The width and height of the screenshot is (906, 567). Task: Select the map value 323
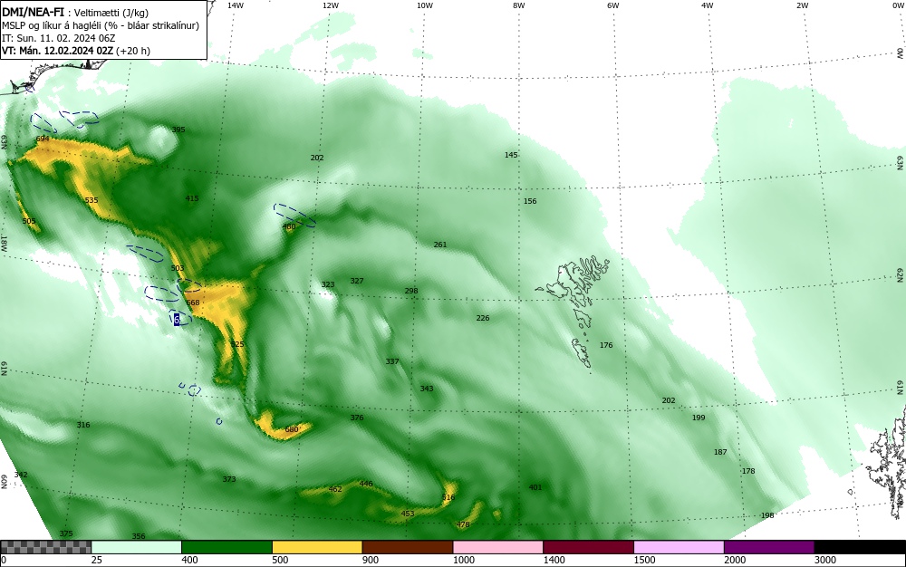328,284
